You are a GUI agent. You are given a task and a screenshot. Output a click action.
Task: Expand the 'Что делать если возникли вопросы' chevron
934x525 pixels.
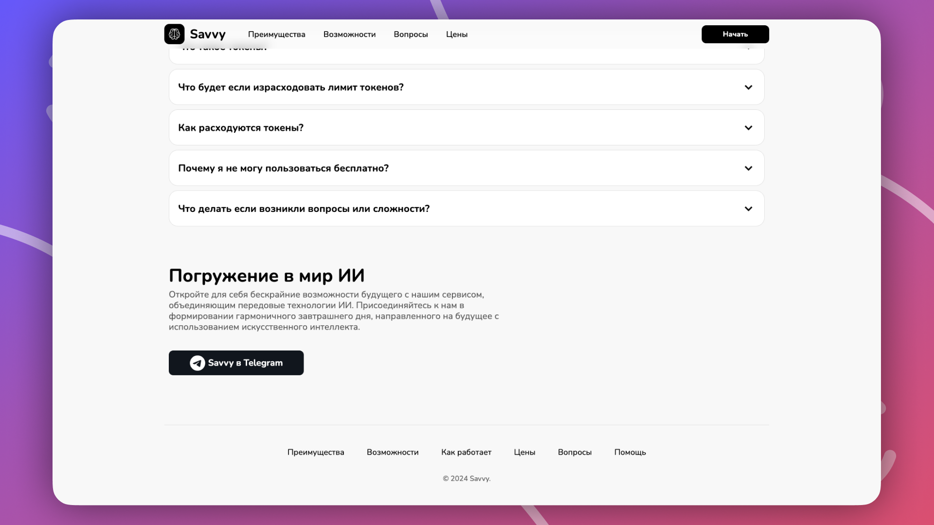[748, 209]
